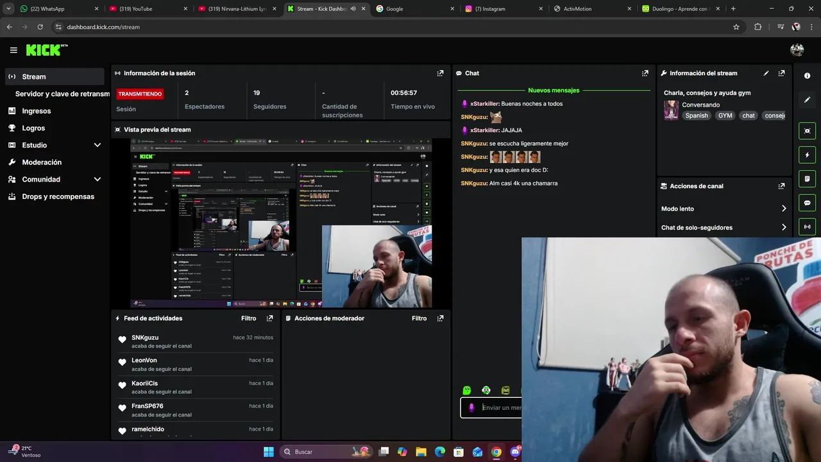821x462 pixels.
Task: Open a new browser tab
Action: [733, 9]
